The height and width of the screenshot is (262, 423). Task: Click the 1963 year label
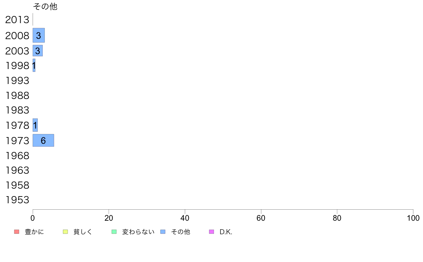pos(17,170)
